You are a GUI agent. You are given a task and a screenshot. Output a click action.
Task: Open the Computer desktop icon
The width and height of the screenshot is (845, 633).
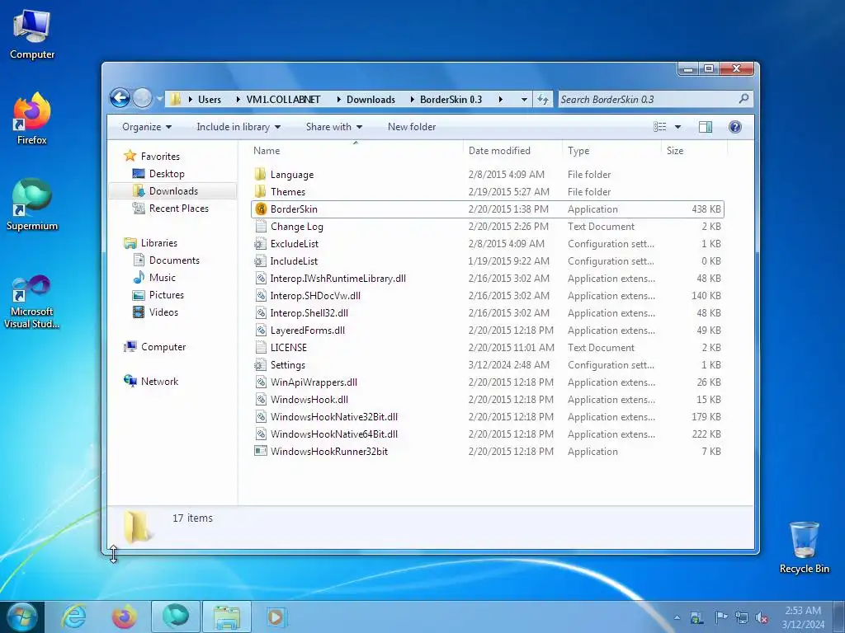pos(32,35)
